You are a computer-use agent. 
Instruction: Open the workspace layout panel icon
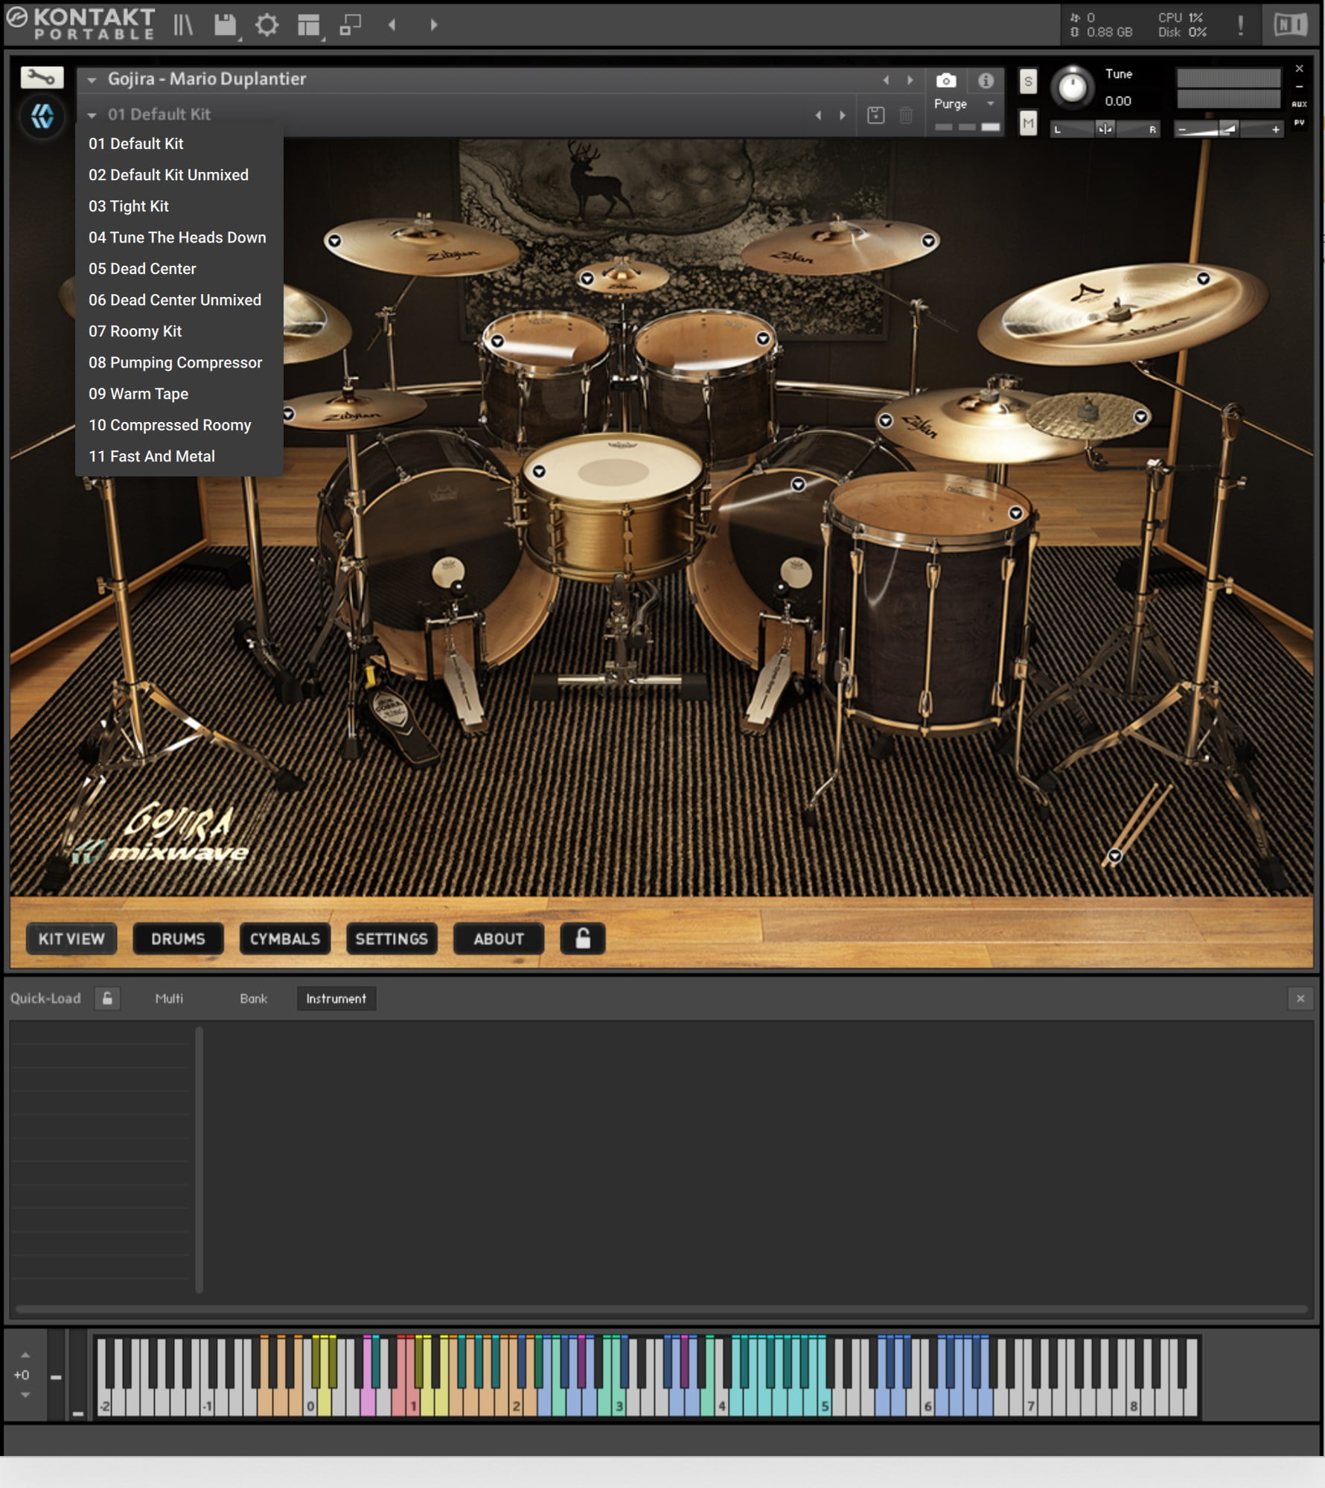pos(308,25)
